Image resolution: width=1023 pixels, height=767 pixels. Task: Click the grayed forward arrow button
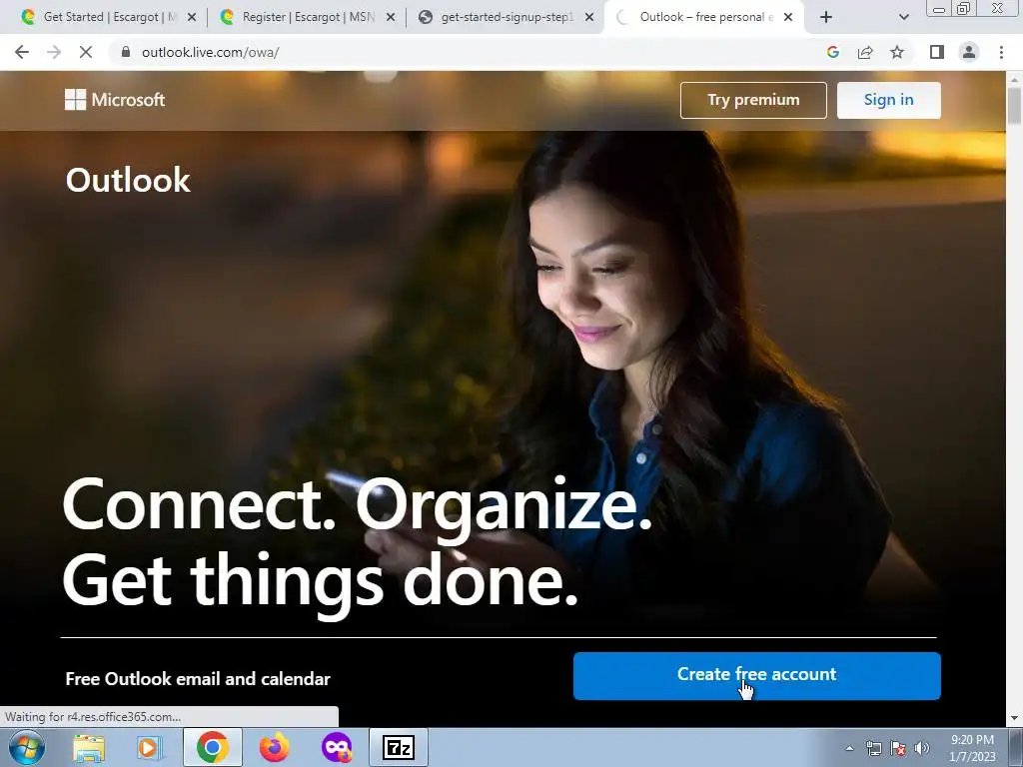pyautogui.click(x=54, y=52)
